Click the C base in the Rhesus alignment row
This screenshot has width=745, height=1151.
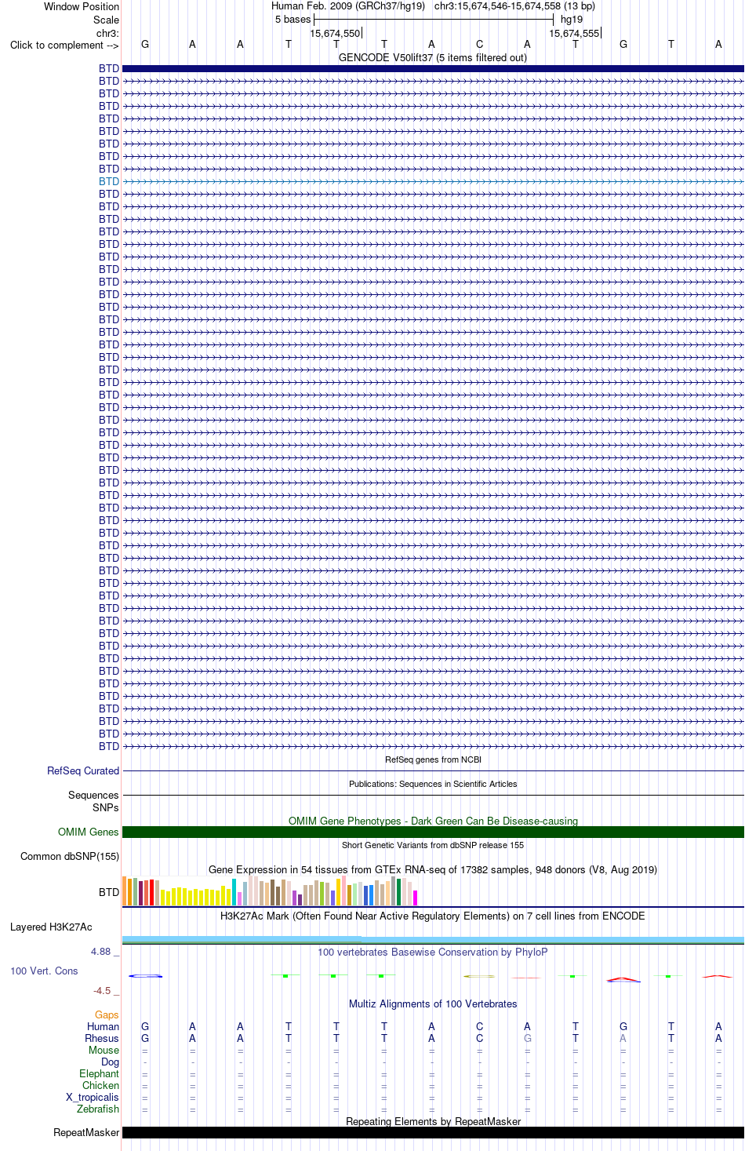click(479, 1038)
